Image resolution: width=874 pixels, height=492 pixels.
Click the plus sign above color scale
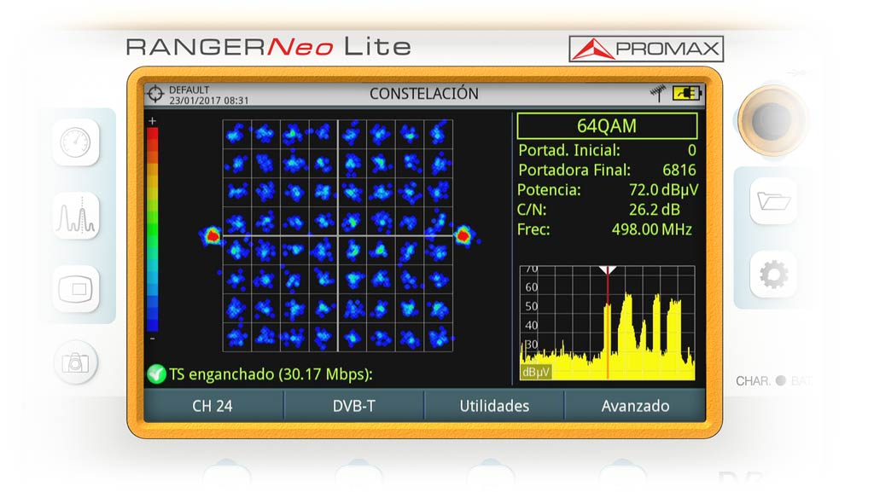click(x=152, y=121)
